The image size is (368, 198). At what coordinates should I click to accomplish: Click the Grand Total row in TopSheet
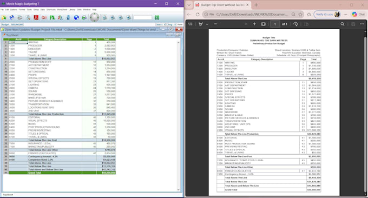tap(60, 173)
